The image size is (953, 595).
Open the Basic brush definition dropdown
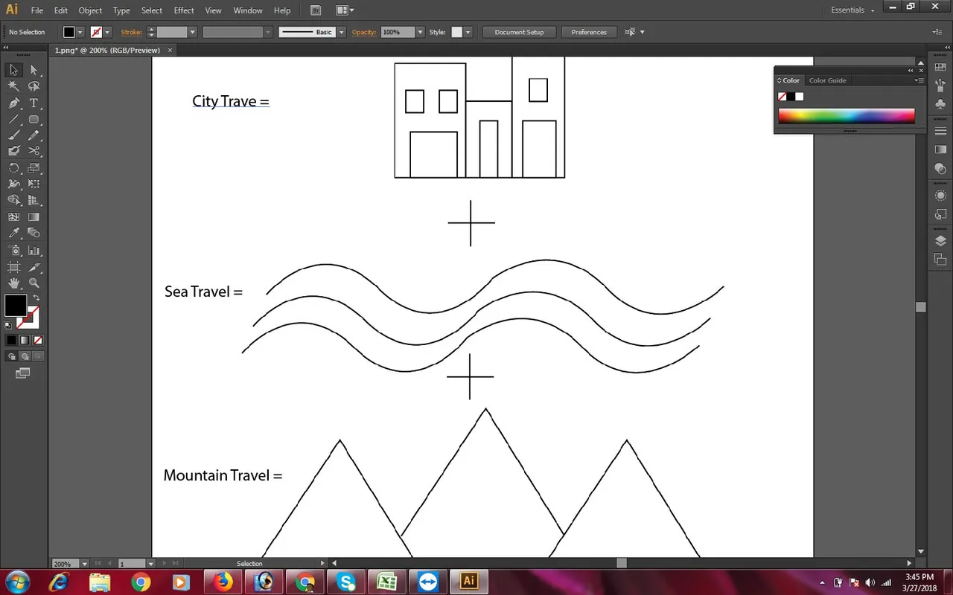pyautogui.click(x=341, y=32)
